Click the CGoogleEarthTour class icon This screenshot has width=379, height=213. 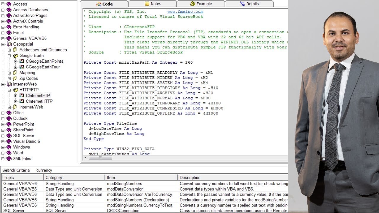click(22, 67)
